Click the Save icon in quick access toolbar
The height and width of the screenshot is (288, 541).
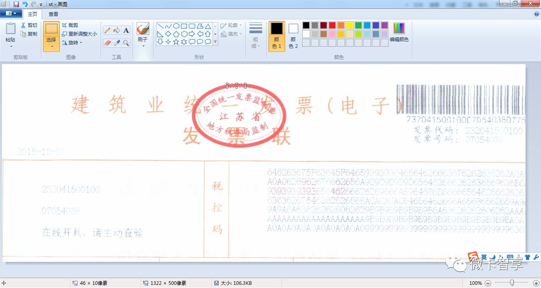pyautogui.click(x=16, y=4)
